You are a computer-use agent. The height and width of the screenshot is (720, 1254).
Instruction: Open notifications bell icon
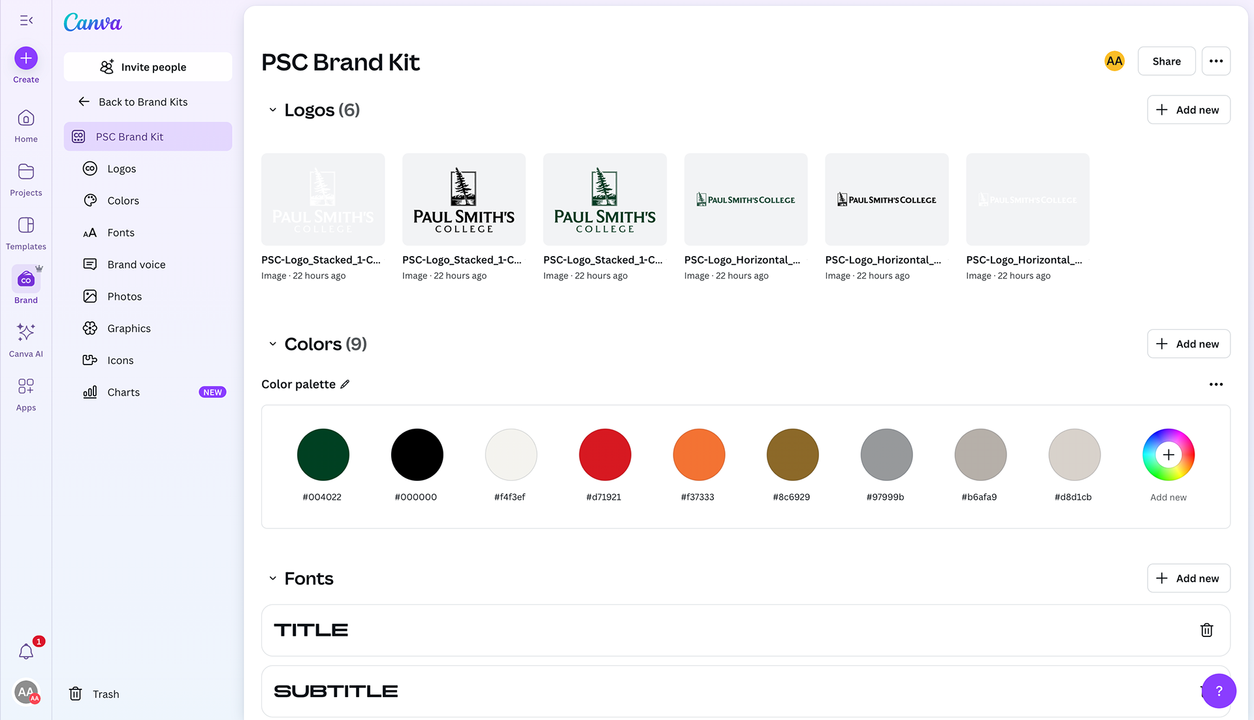pos(26,651)
